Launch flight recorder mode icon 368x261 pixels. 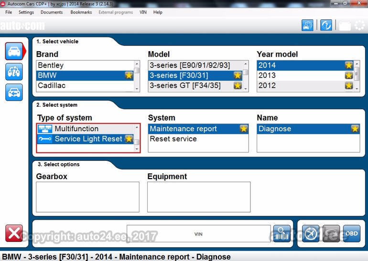pos(311,234)
